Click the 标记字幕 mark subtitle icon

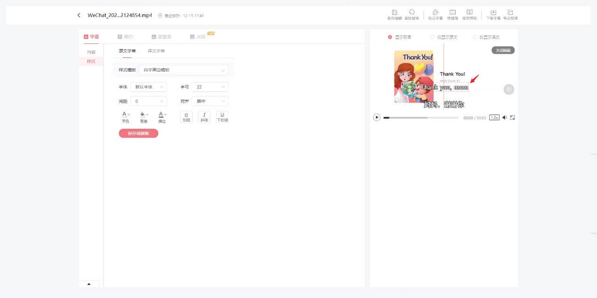pyautogui.click(x=435, y=13)
